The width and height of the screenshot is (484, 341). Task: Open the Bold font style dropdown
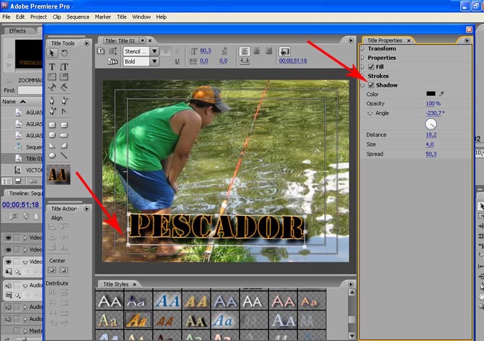coord(155,62)
